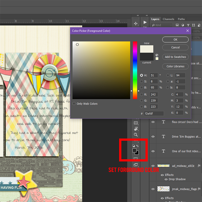Confirm color with the OK button

175,40
